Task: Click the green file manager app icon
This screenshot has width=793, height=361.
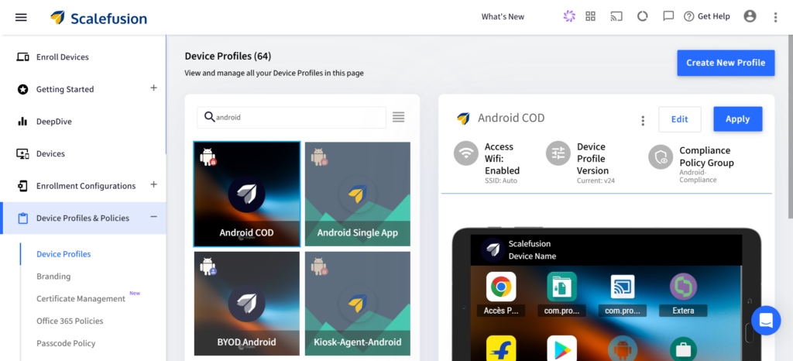Action: click(562, 287)
